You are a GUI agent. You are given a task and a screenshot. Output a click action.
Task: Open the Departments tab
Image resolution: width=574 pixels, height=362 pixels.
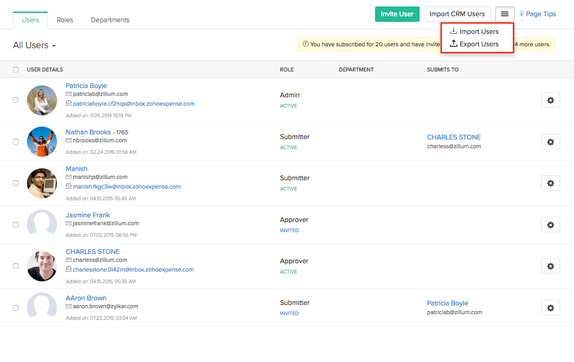click(x=110, y=20)
